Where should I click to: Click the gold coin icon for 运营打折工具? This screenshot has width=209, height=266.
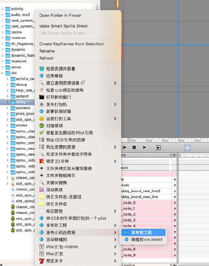coord(42,118)
